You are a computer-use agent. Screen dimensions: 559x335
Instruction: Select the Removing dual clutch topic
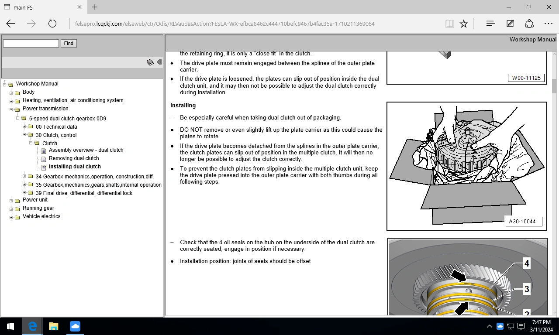pyautogui.click(x=73, y=158)
